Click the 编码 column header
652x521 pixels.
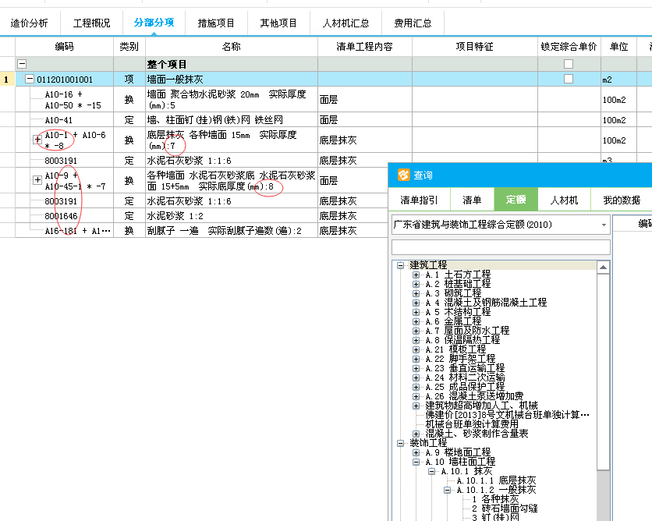coord(65,47)
